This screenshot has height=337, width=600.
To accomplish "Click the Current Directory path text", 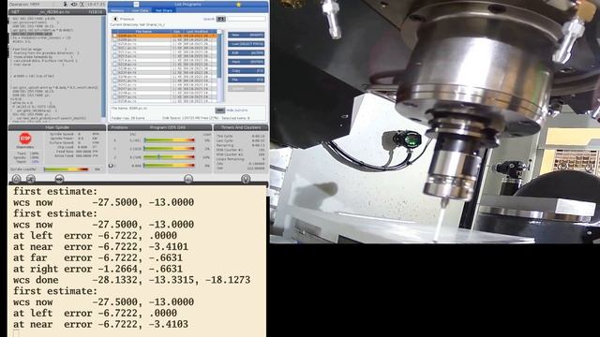I will (x=138, y=25).
